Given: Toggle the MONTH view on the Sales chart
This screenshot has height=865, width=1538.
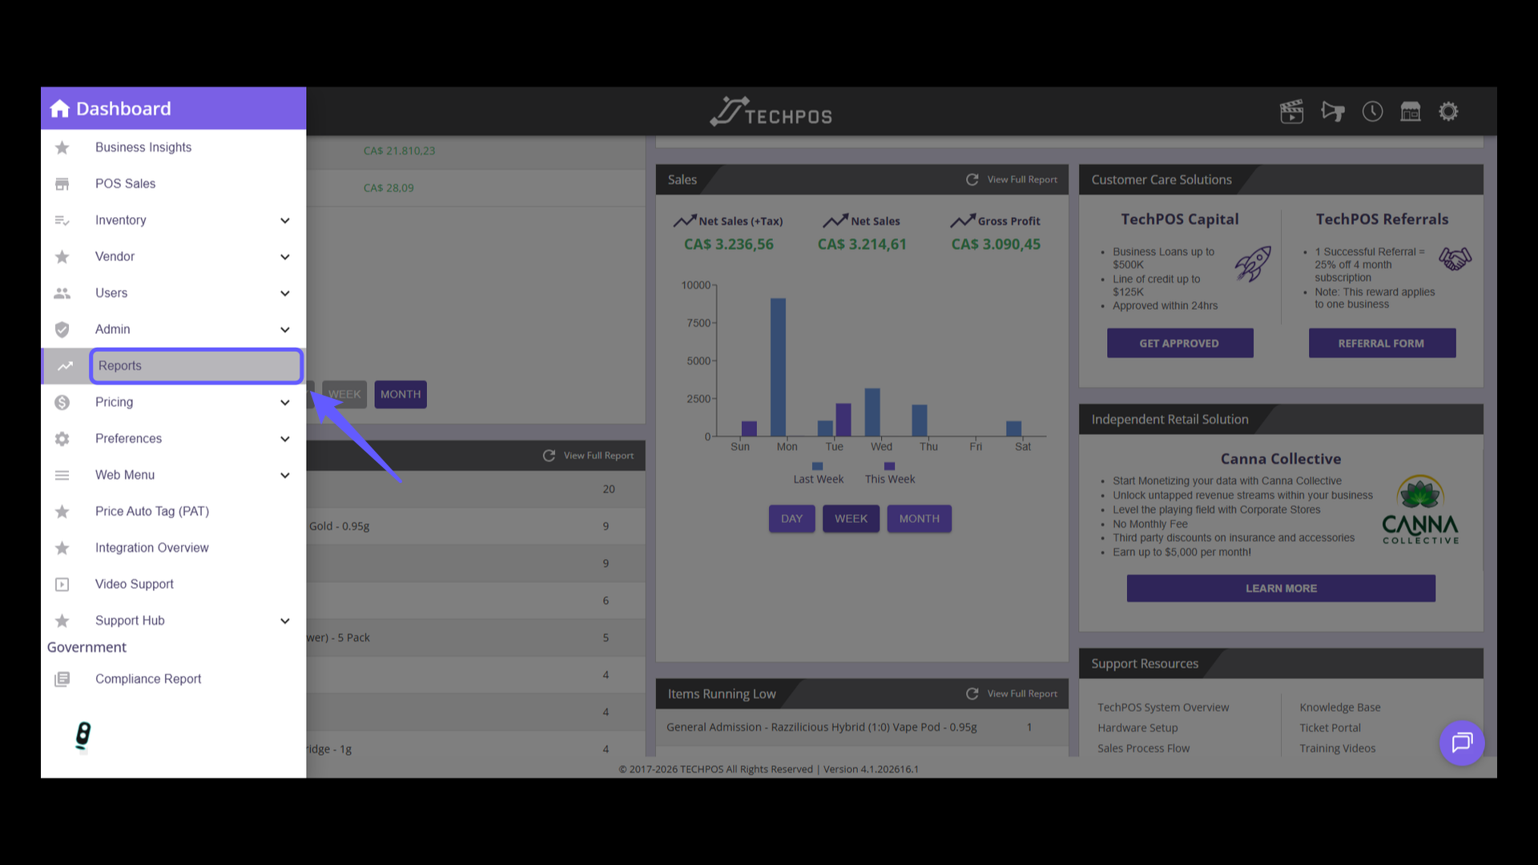Looking at the screenshot, I should [919, 518].
